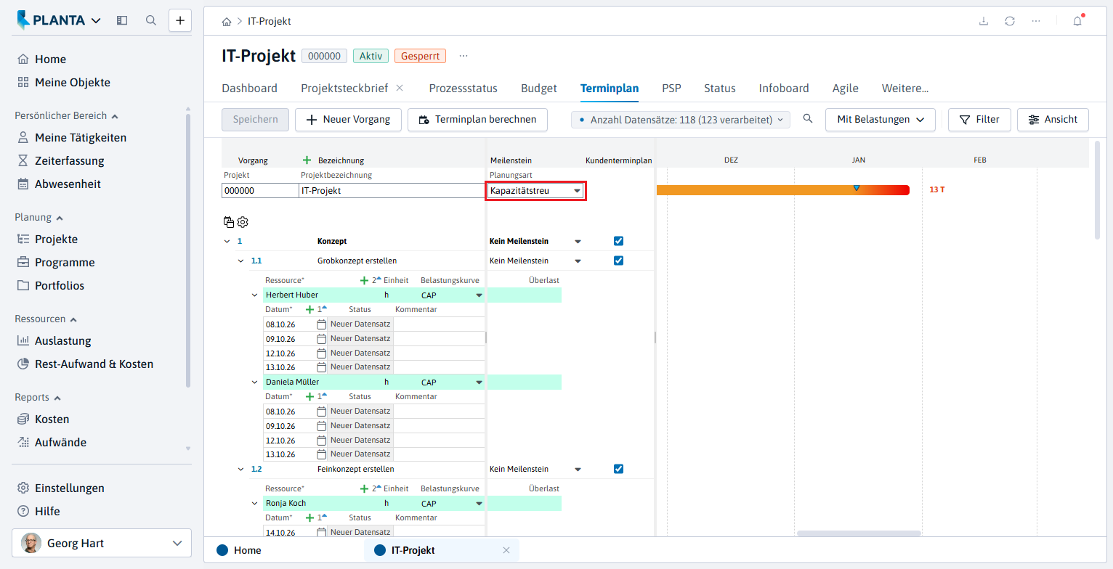Toggle Kundenterminplan checkbox for Konzept
Image resolution: width=1113 pixels, height=569 pixels.
coord(619,241)
